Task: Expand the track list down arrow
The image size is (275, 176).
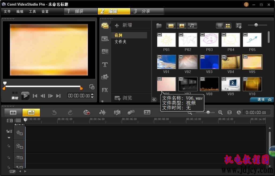Action: 9,138
